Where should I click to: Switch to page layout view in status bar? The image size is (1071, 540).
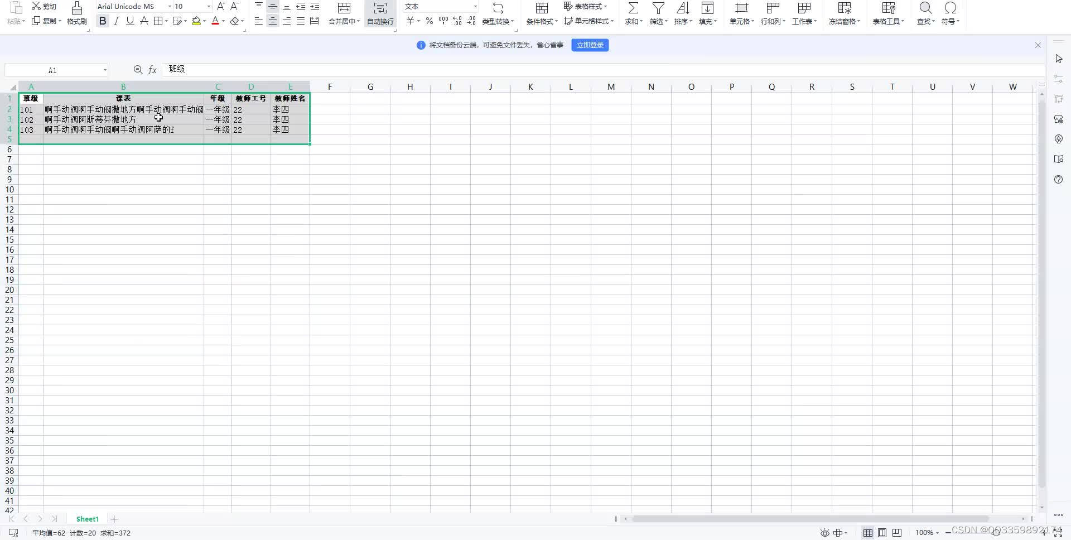pyautogui.click(x=882, y=533)
